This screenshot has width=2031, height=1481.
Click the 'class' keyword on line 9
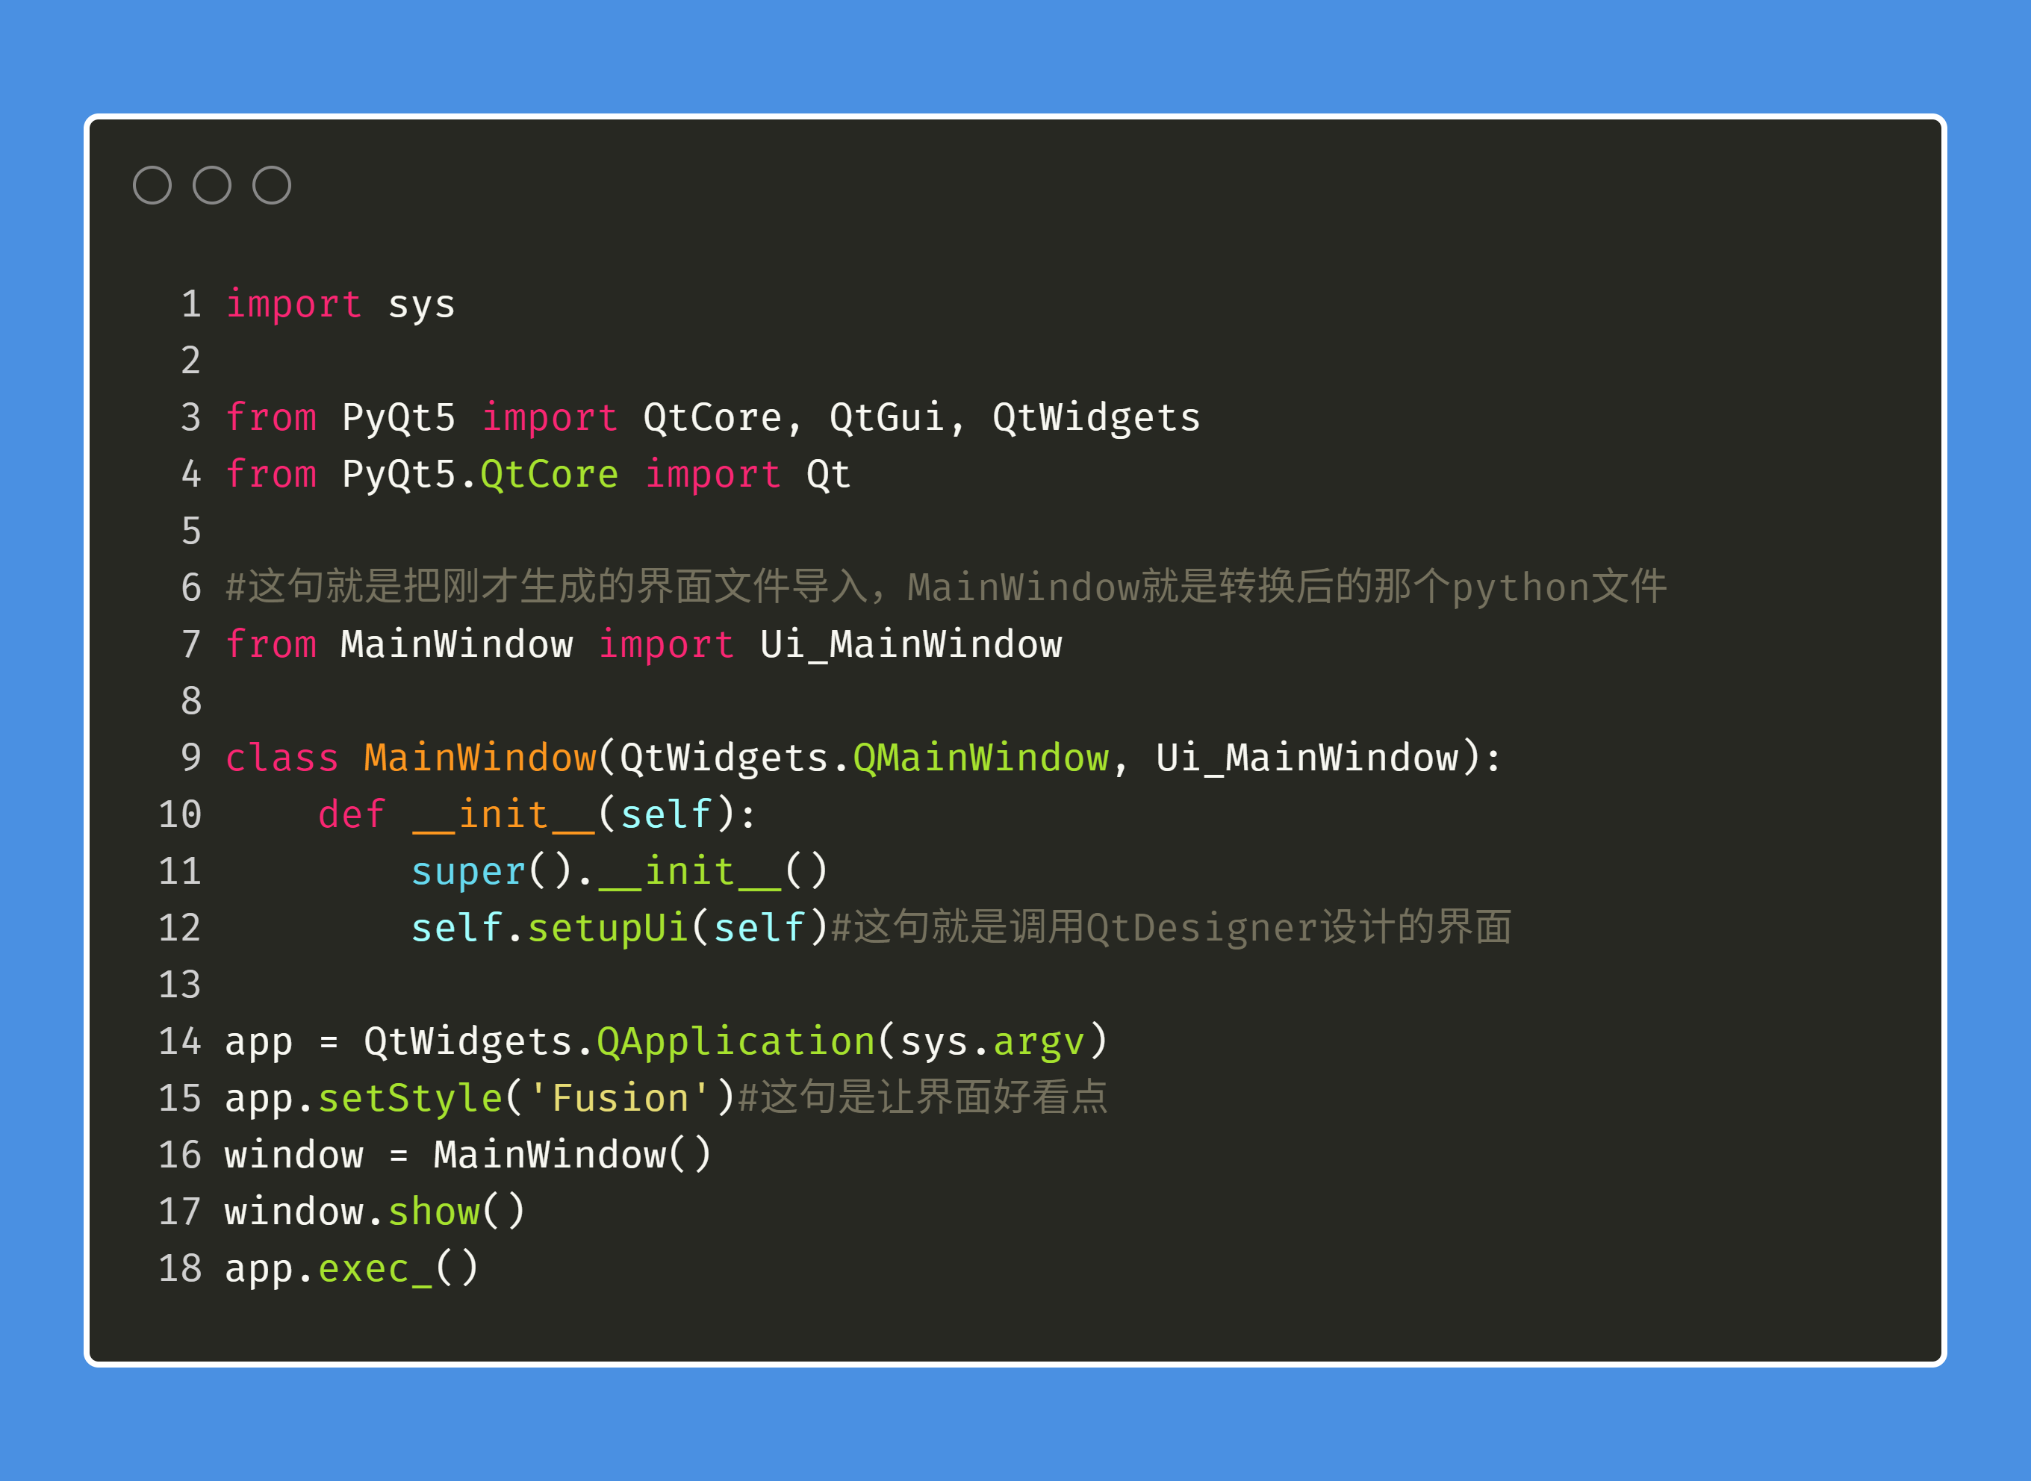tap(282, 758)
